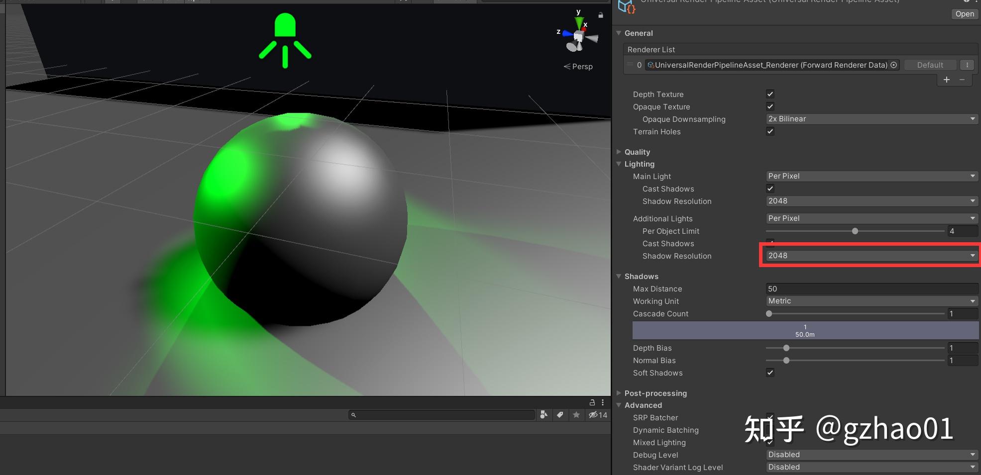
Task: Toggle hidden packages eye icon showing 14
Action: pos(598,415)
